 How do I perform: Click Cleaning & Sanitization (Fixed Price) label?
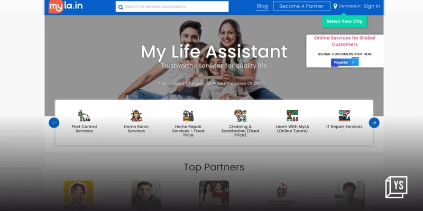click(241, 131)
